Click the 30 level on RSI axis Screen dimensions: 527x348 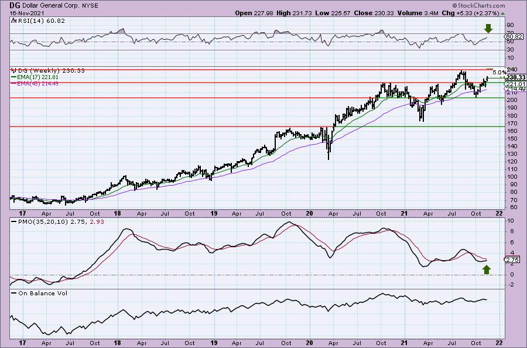coord(509,50)
